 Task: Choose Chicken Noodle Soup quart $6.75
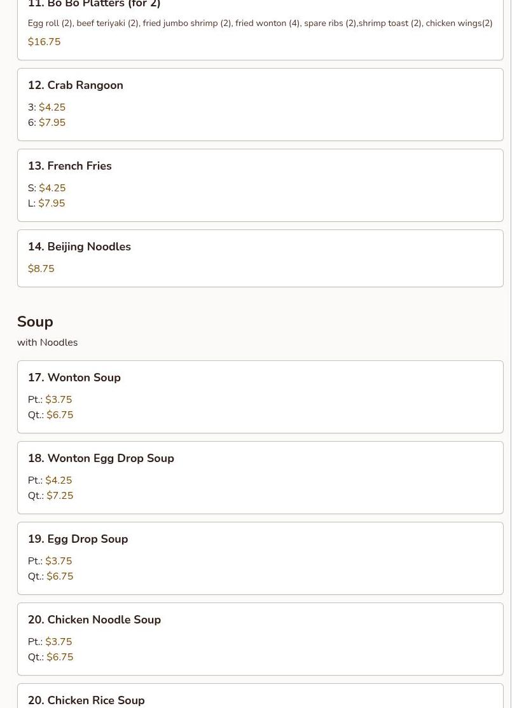(x=60, y=657)
